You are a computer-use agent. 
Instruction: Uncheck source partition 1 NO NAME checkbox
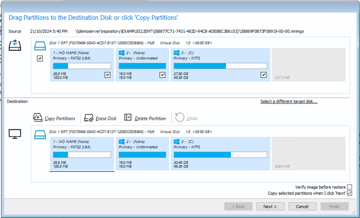point(107,75)
